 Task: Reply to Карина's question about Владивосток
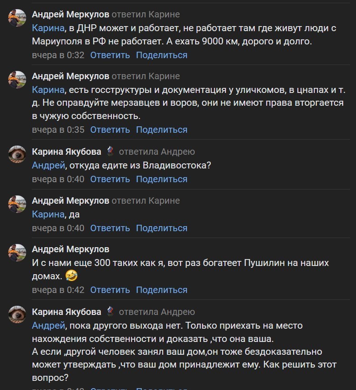tap(110, 179)
